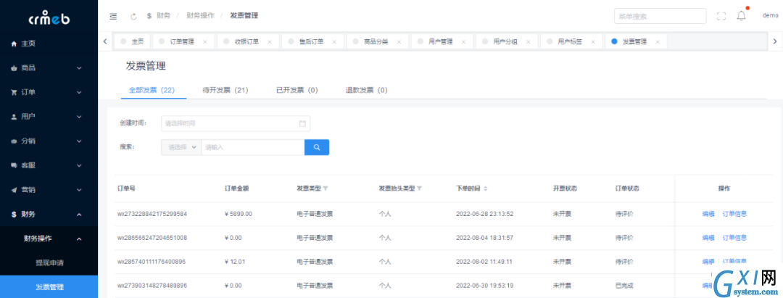
Task: Switch to 待开发票 (21) tab
Action: [225, 91]
